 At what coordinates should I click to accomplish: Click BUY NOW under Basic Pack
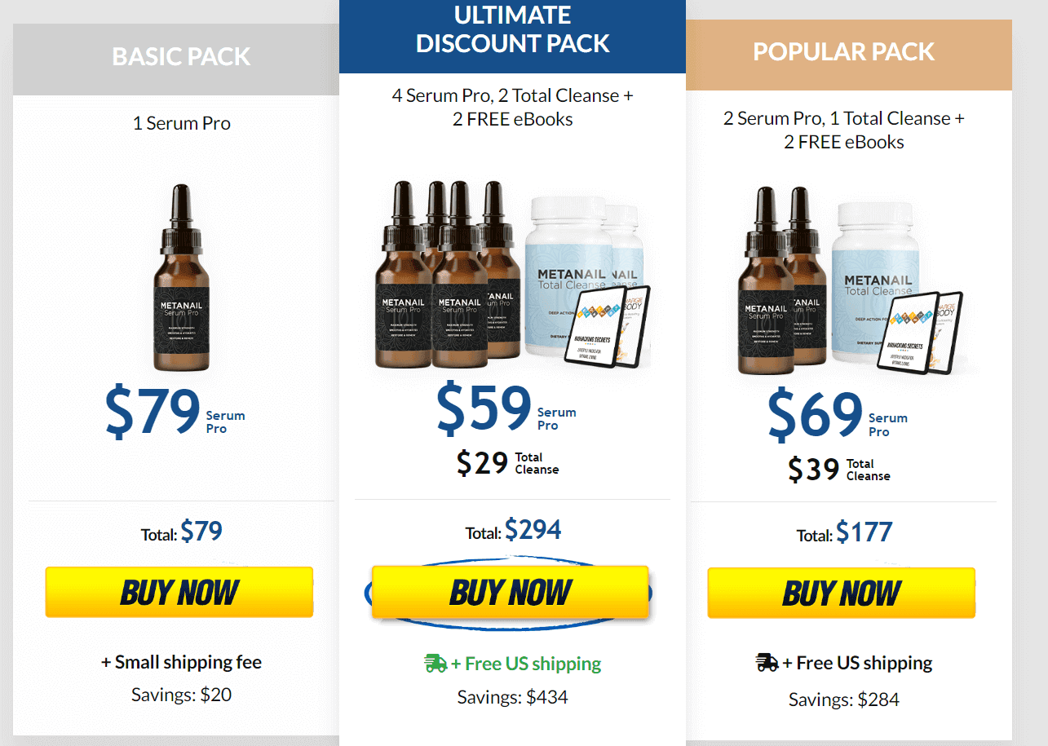179,592
